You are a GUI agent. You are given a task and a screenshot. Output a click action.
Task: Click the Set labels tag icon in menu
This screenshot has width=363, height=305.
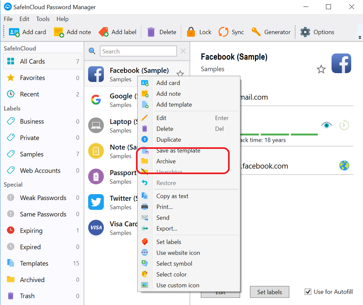tap(145, 242)
